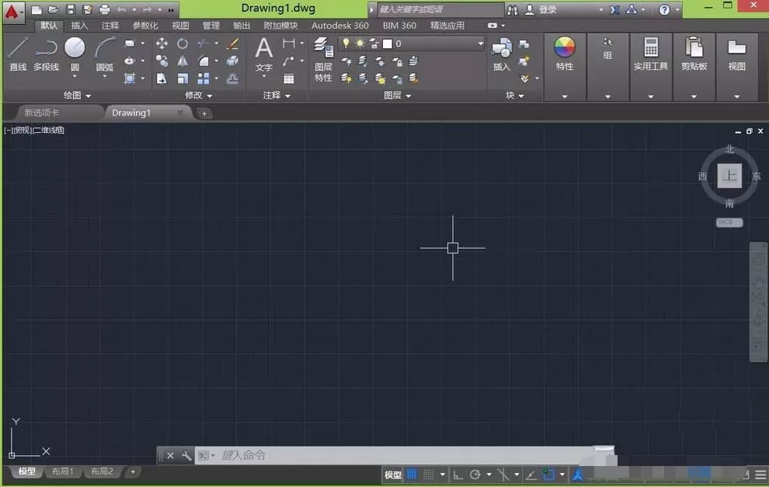Toggle grid display in status bar

412,475
